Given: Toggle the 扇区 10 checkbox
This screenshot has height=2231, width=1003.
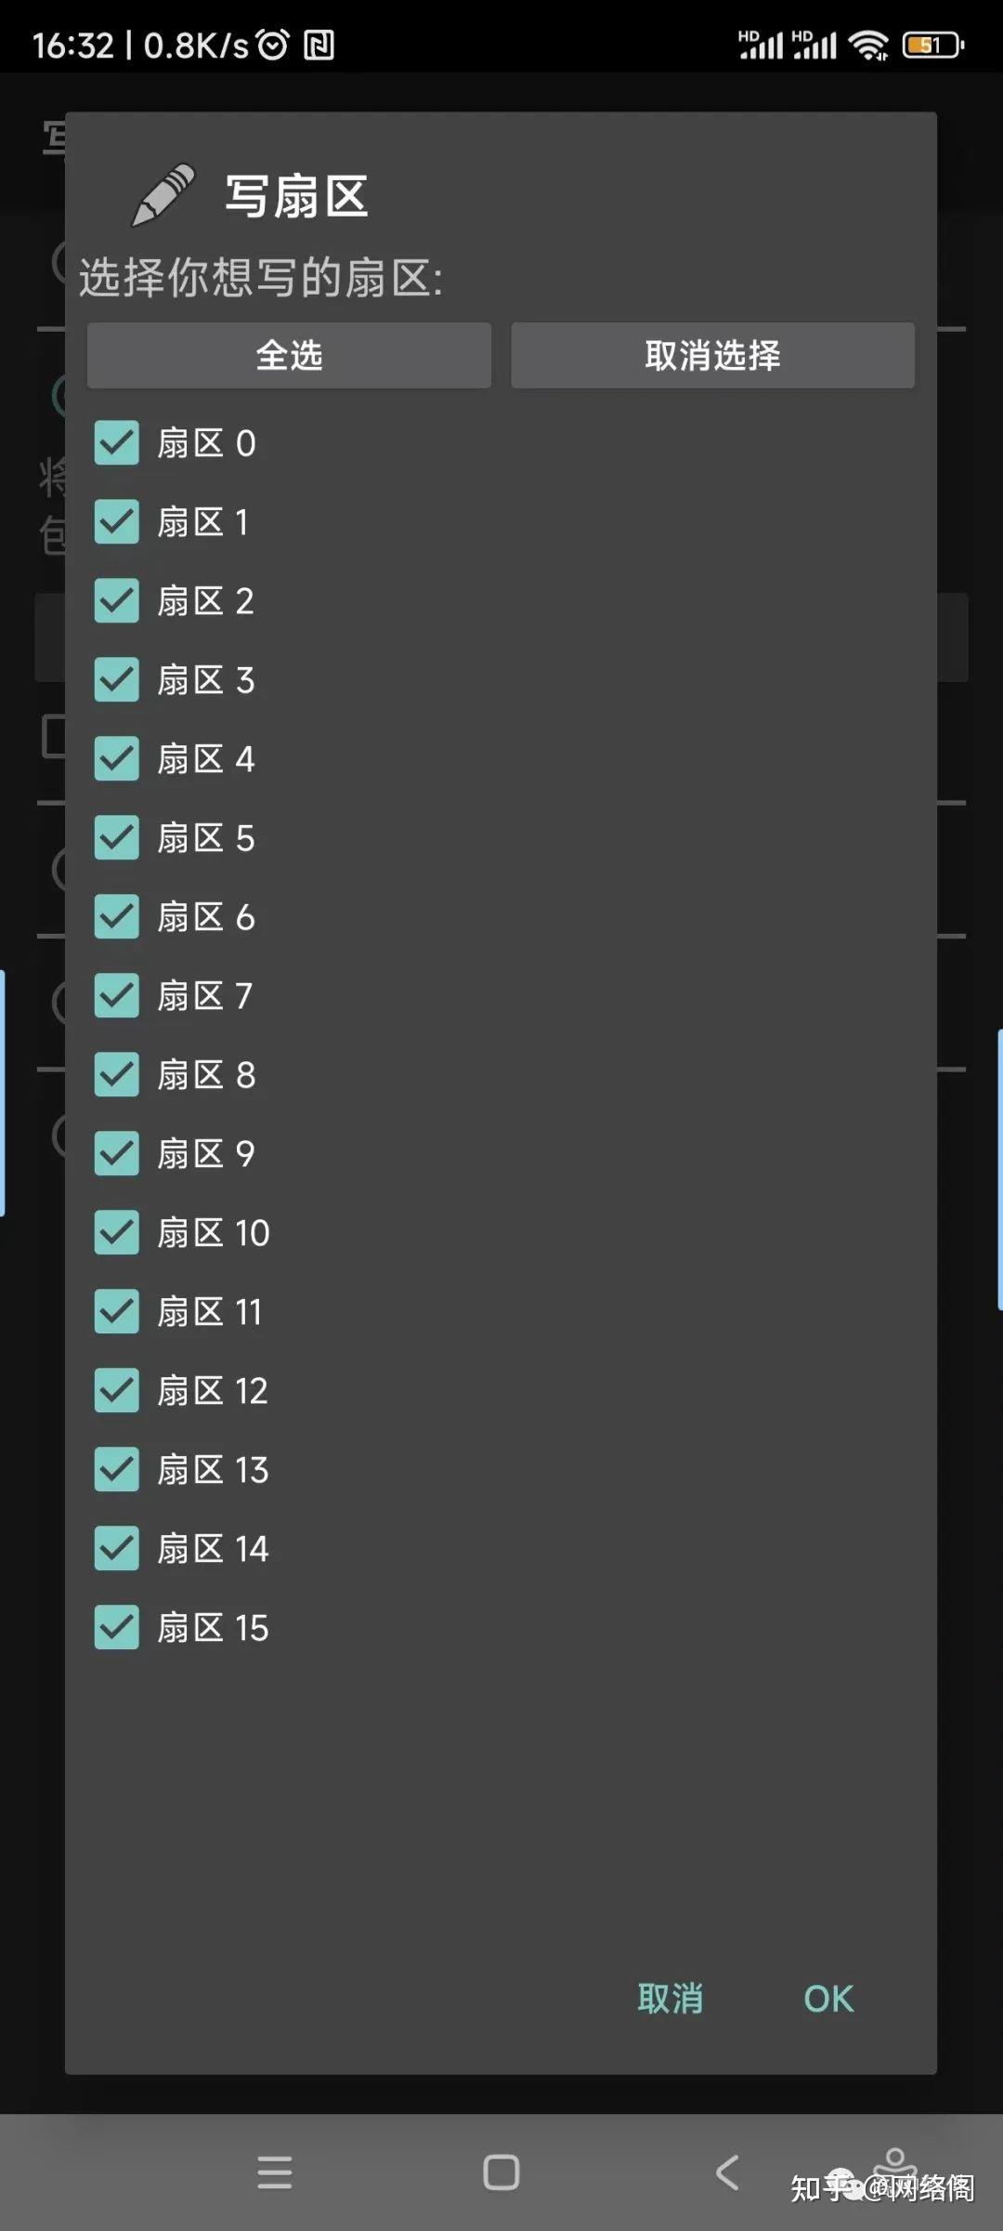Looking at the screenshot, I should [117, 1233].
